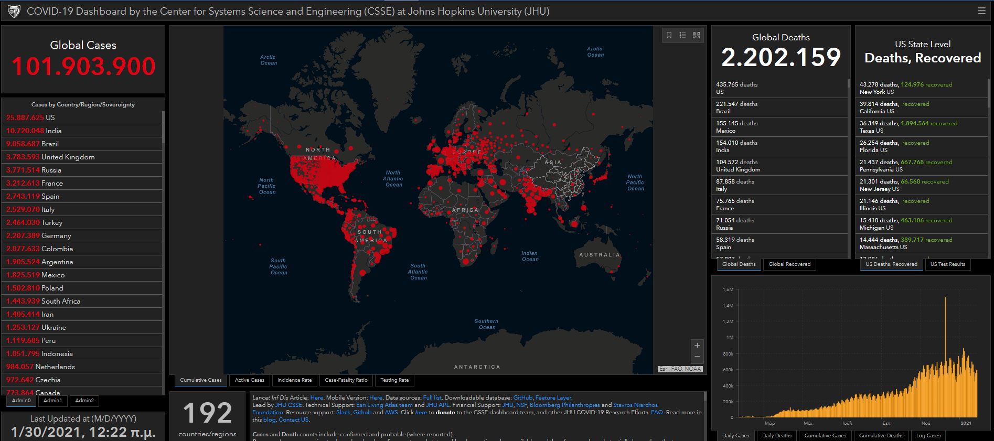Viewport: 994px width, 441px height.
Task: Open the GitHub downloadable database link
Action: [522, 398]
